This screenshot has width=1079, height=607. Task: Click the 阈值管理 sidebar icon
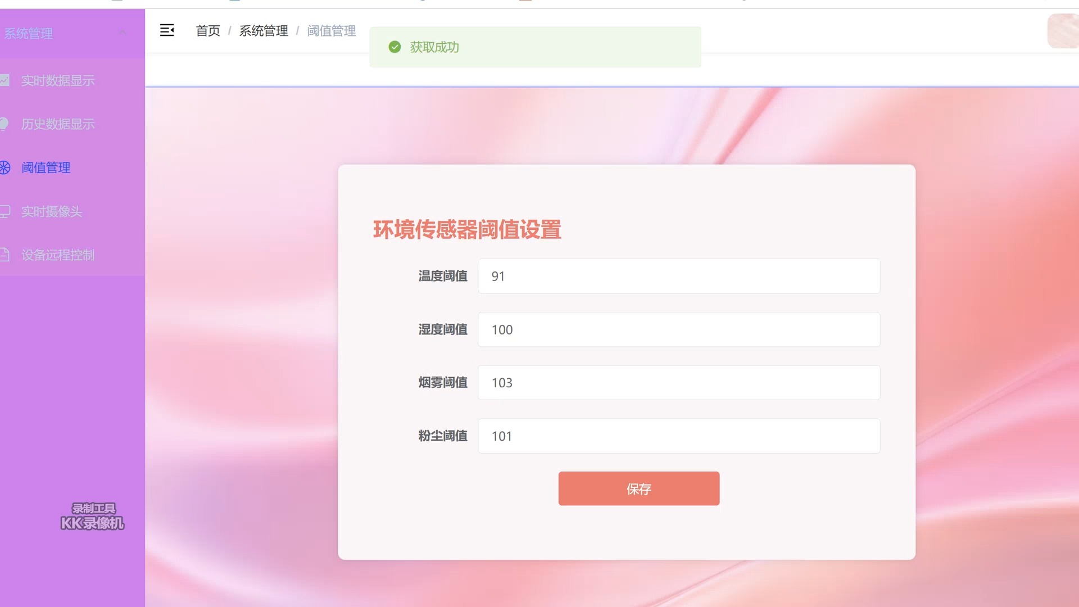6,167
